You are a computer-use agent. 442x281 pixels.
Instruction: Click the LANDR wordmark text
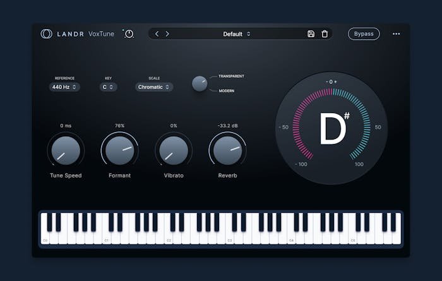click(70, 34)
